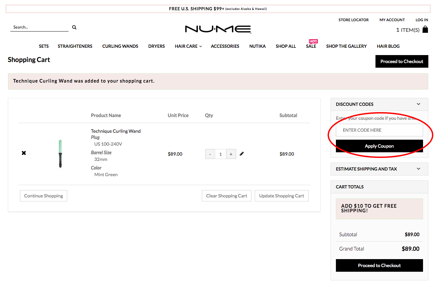Screen dimensions: 435x284
Task: Click the Log In link
Action: tap(422, 20)
